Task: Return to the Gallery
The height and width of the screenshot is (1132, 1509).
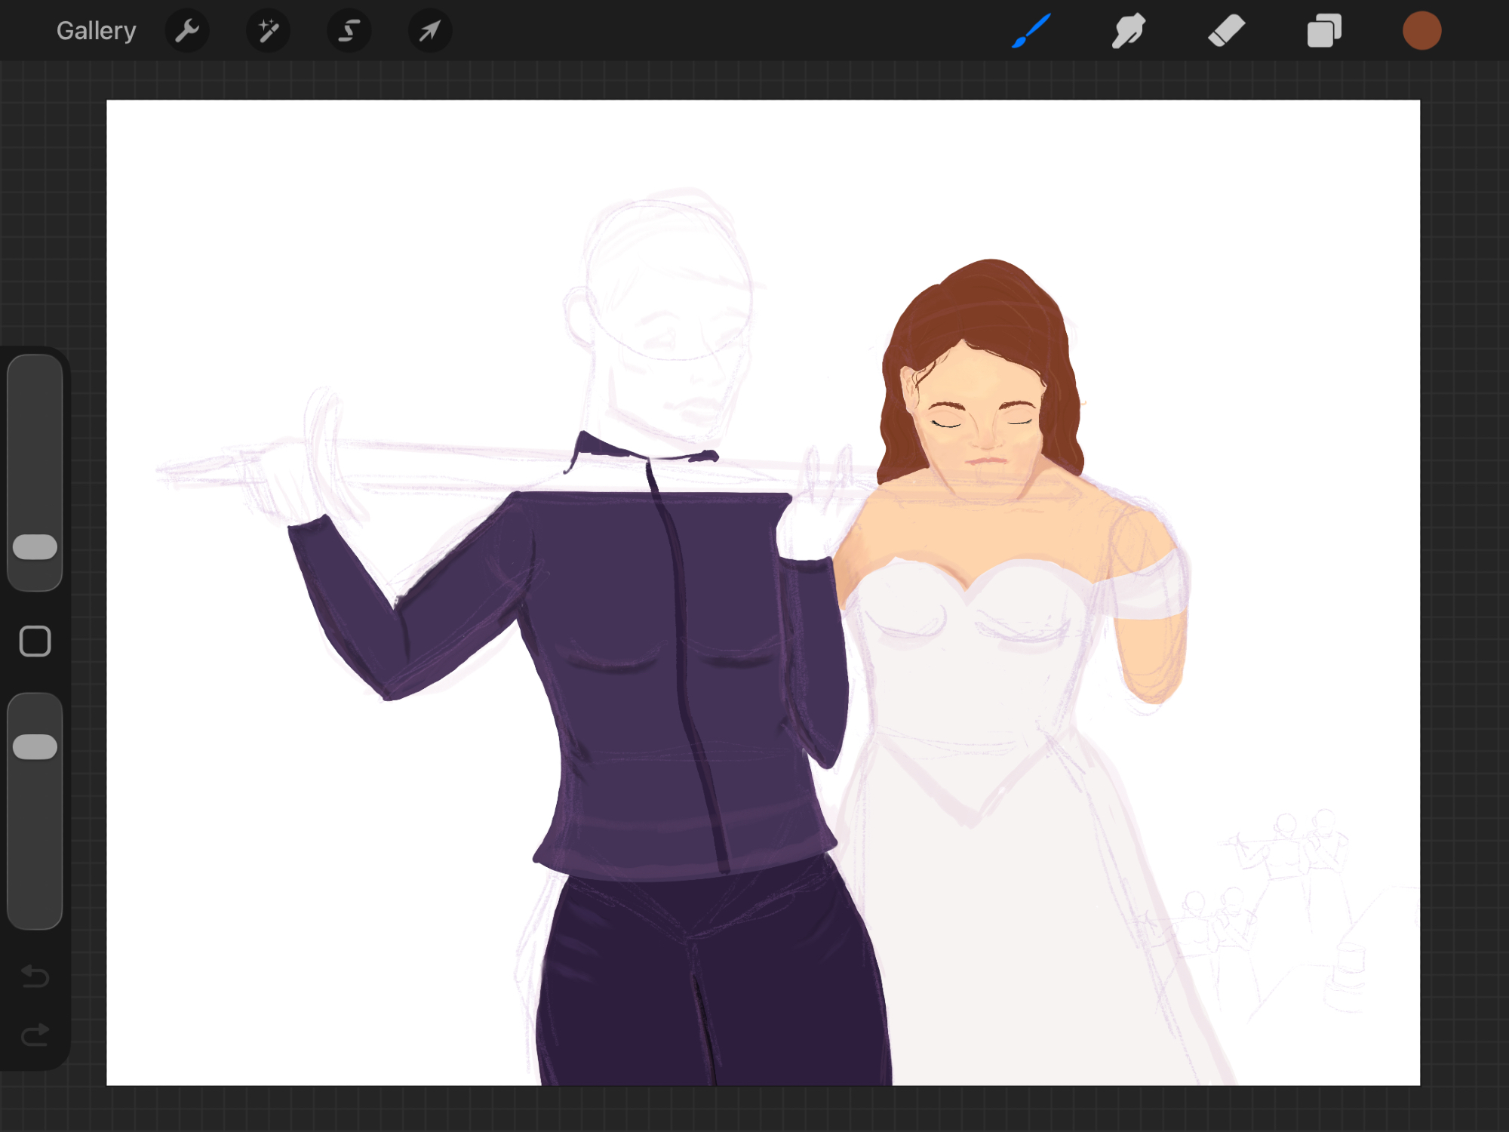Action: click(96, 31)
